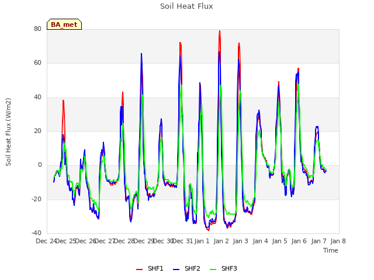Click the SHF2 legend entry
The width and height of the screenshot is (374, 280).
pyautogui.click(x=186, y=268)
